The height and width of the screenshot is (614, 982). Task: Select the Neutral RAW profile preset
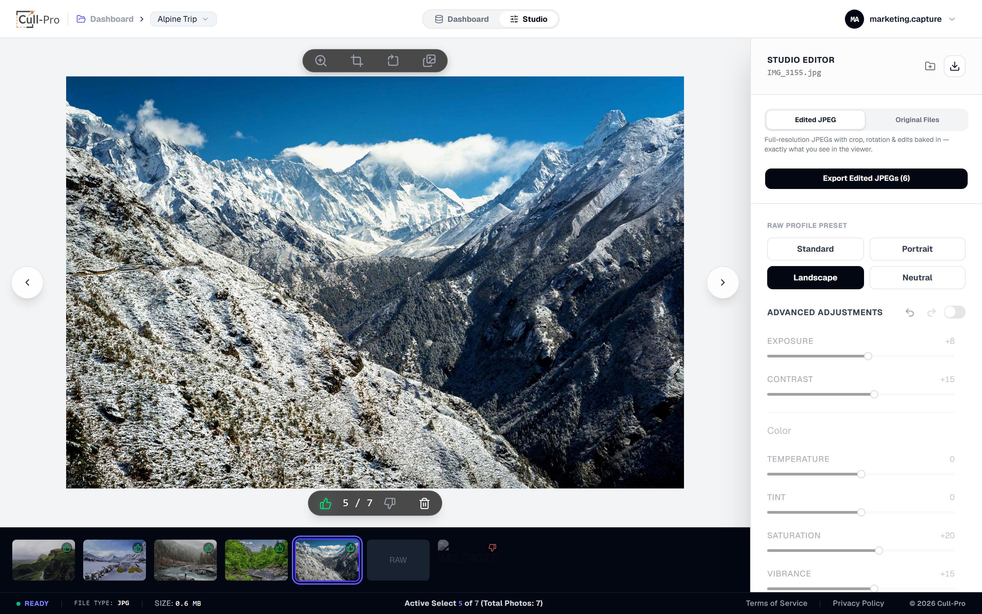[917, 278]
